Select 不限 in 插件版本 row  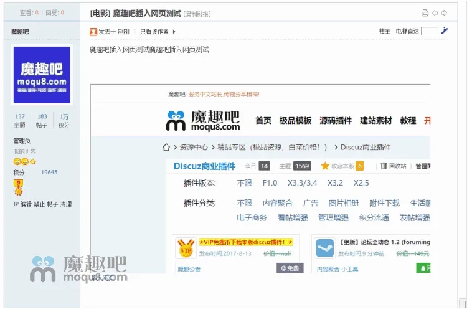(x=245, y=183)
